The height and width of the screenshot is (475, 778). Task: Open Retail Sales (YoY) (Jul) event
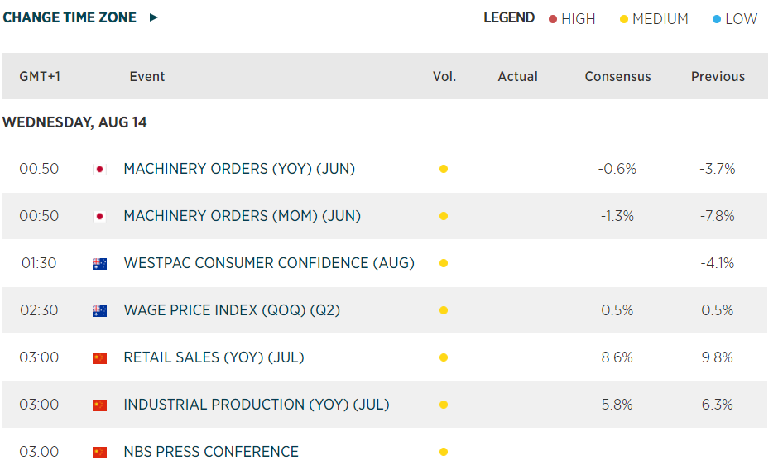coord(214,357)
